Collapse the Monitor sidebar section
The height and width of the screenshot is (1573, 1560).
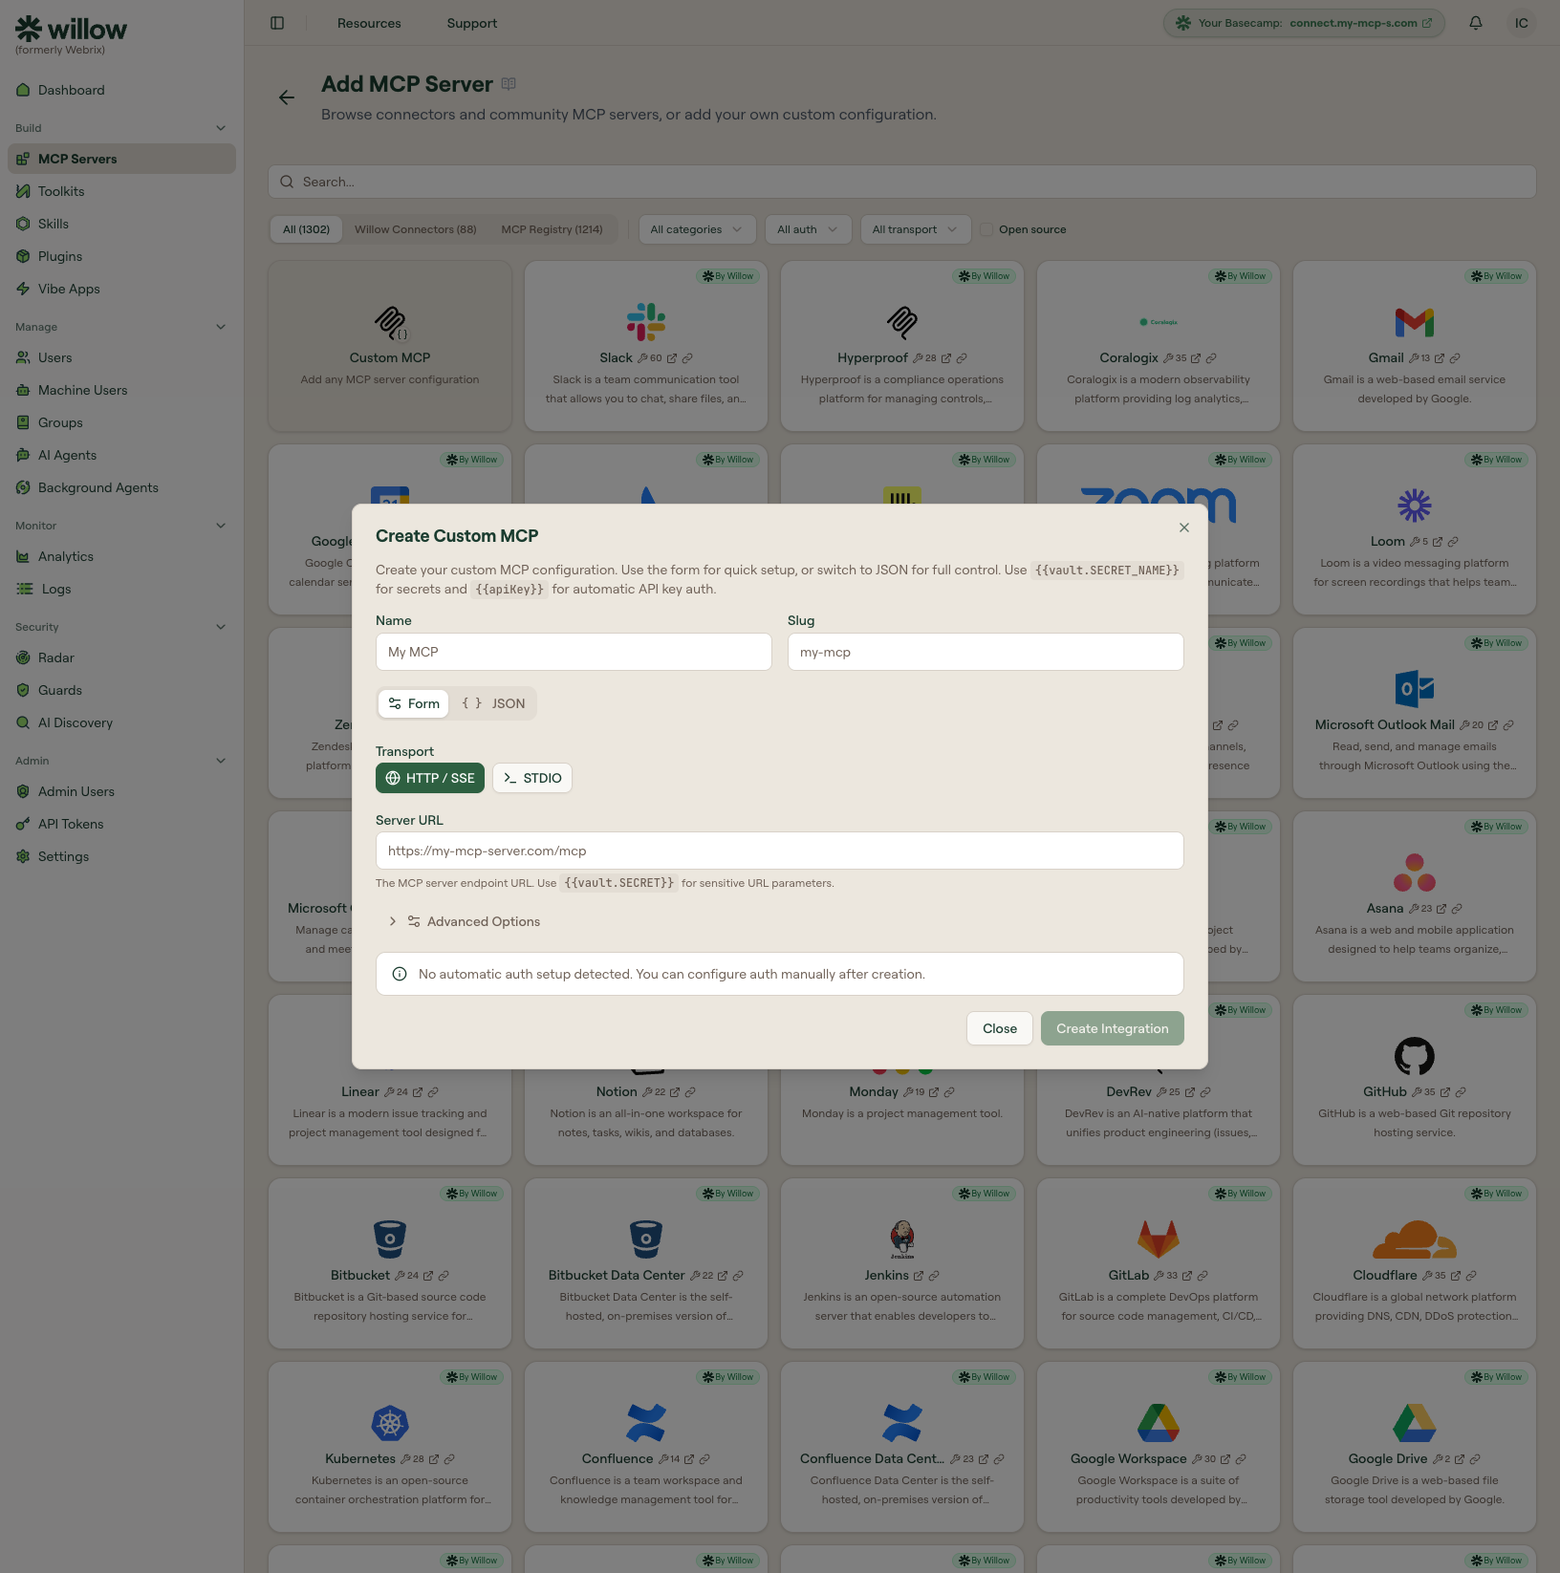pos(221,526)
